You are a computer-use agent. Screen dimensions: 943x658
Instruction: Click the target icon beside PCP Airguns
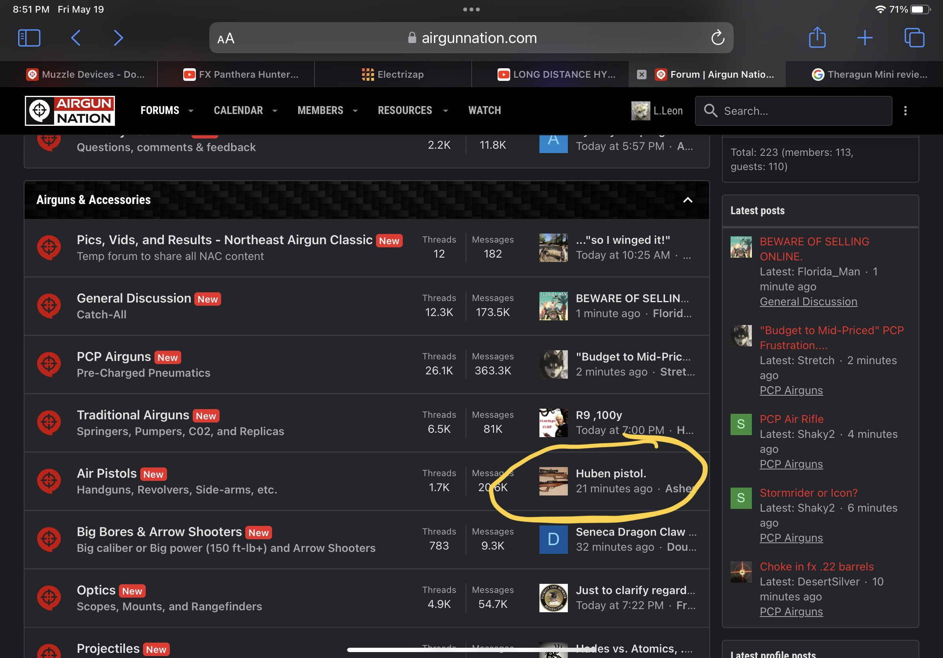click(49, 364)
